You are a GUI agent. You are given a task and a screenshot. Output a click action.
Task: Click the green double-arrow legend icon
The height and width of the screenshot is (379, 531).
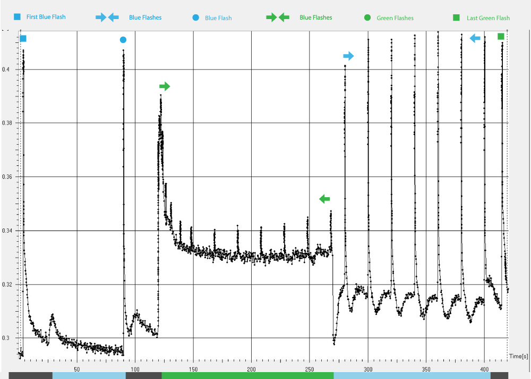(278, 17)
